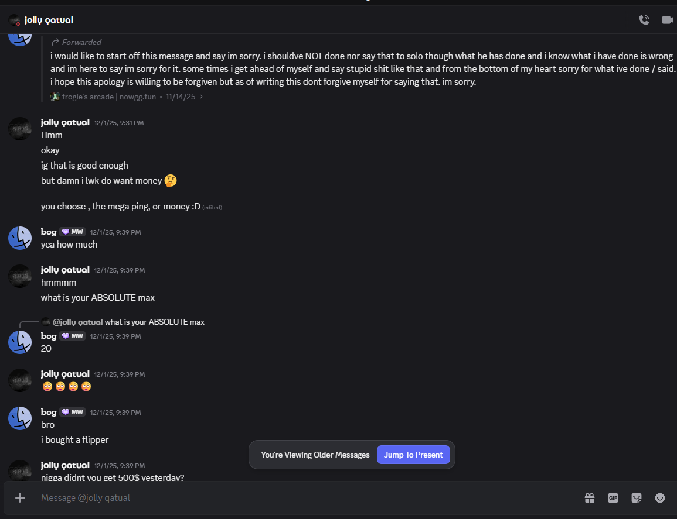Image resolution: width=677 pixels, height=519 pixels.
Task: Open the sticker picker
Action: [x=637, y=498]
